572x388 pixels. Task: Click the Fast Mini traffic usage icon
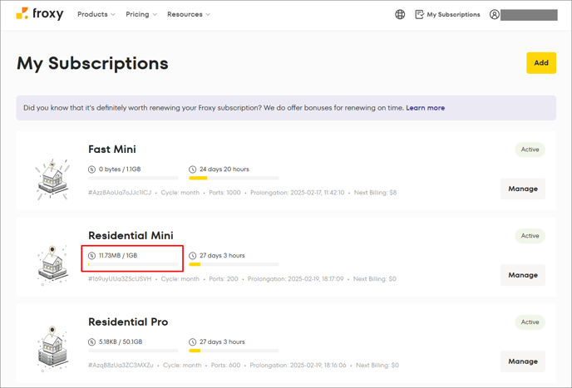pyautogui.click(x=91, y=169)
